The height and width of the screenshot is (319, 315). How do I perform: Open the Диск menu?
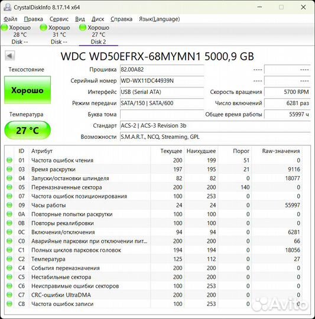coord(98,19)
